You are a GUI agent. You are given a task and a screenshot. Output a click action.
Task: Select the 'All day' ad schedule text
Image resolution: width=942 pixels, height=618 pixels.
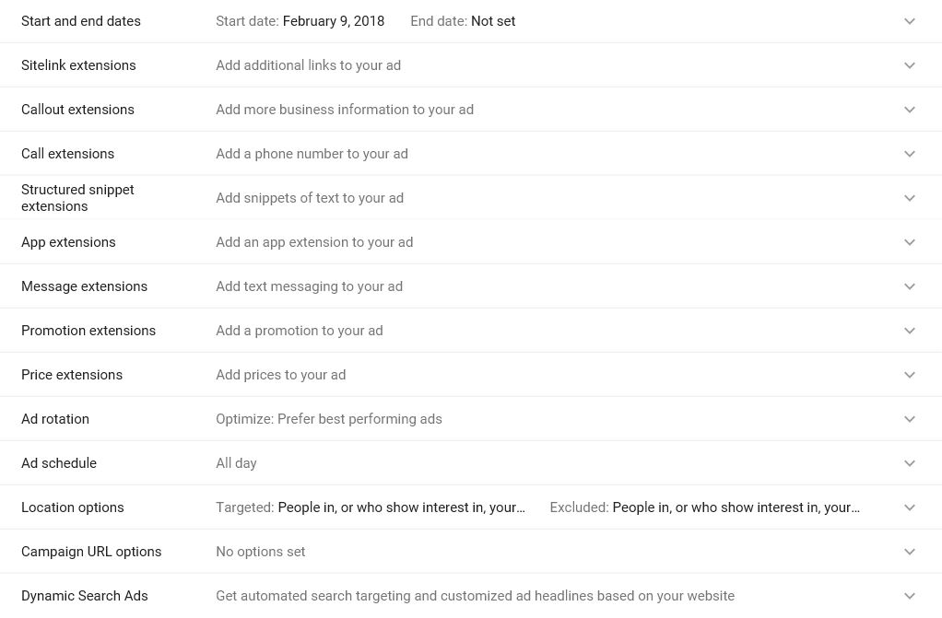236,463
